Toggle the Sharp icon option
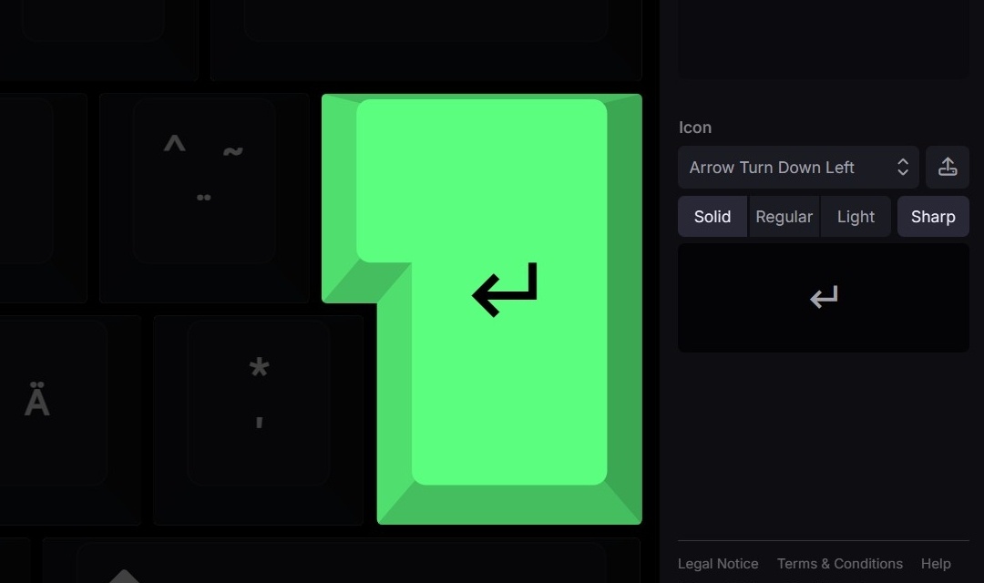984x583 pixels. [933, 217]
